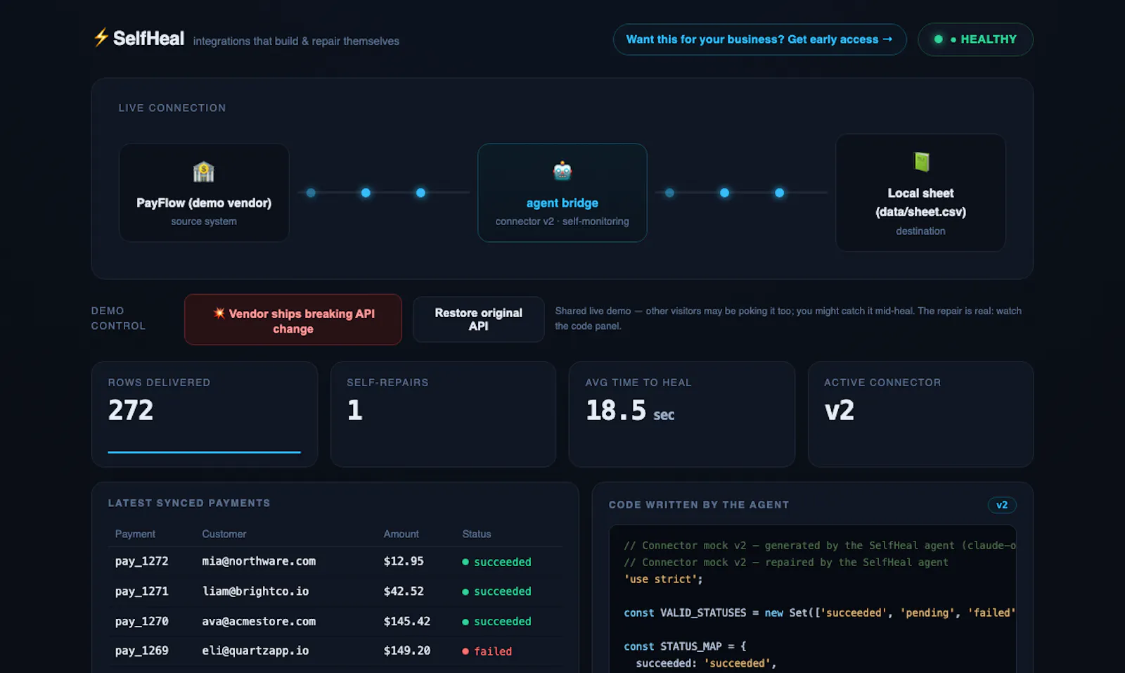Screen dimensions: 1125x673
Task: Click the Status column header
Action: [x=477, y=534]
